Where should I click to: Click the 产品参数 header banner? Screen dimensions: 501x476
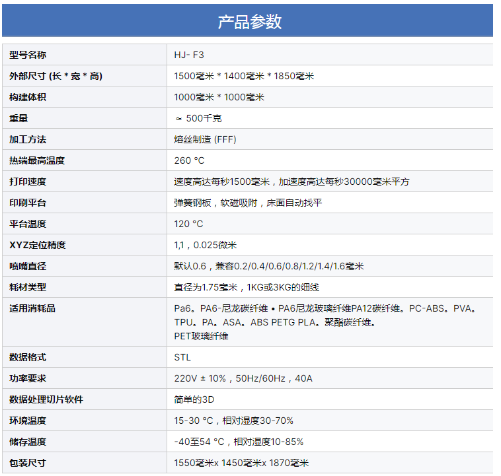(x=249, y=21)
